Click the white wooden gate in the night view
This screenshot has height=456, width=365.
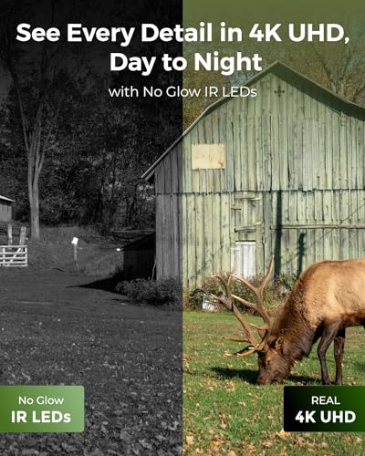click(x=14, y=255)
